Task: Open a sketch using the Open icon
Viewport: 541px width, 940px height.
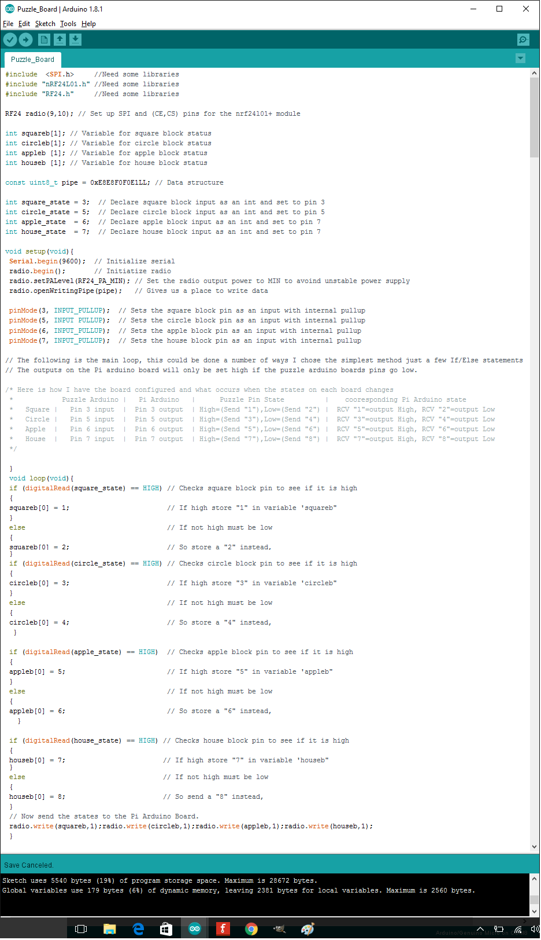Action: (x=60, y=39)
